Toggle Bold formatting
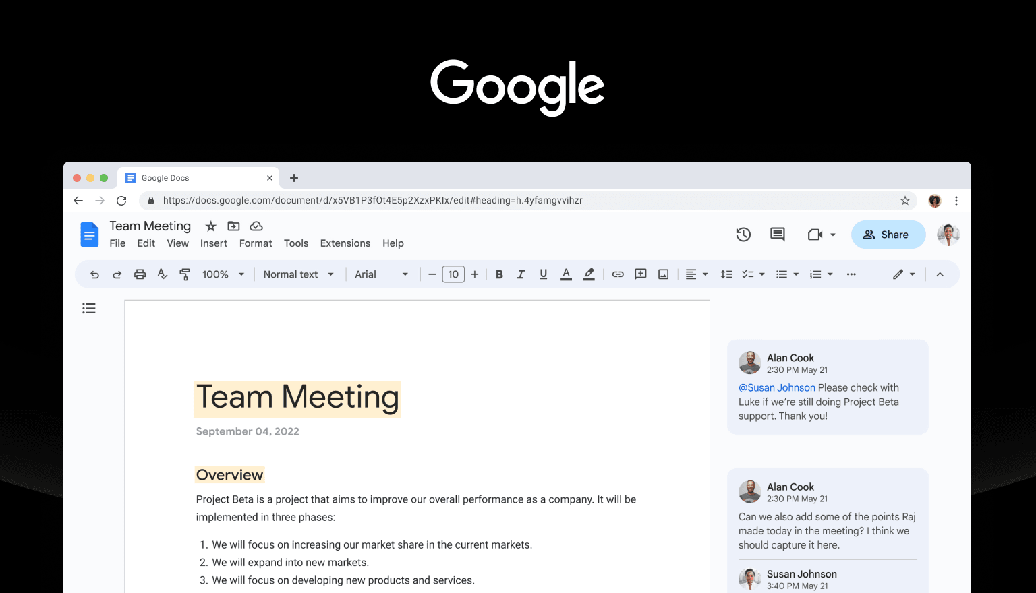This screenshot has height=593, width=1036. tap(499, 274)
